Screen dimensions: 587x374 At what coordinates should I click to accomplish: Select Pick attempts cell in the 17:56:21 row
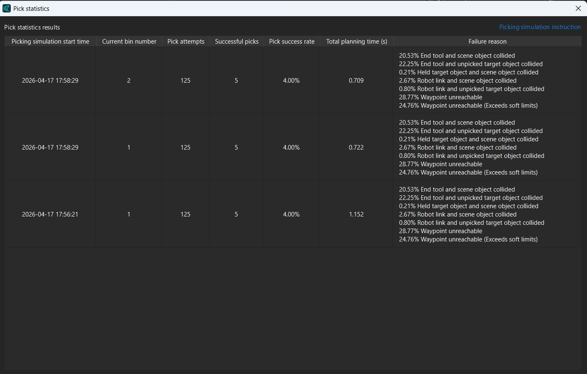pos(185,214)
